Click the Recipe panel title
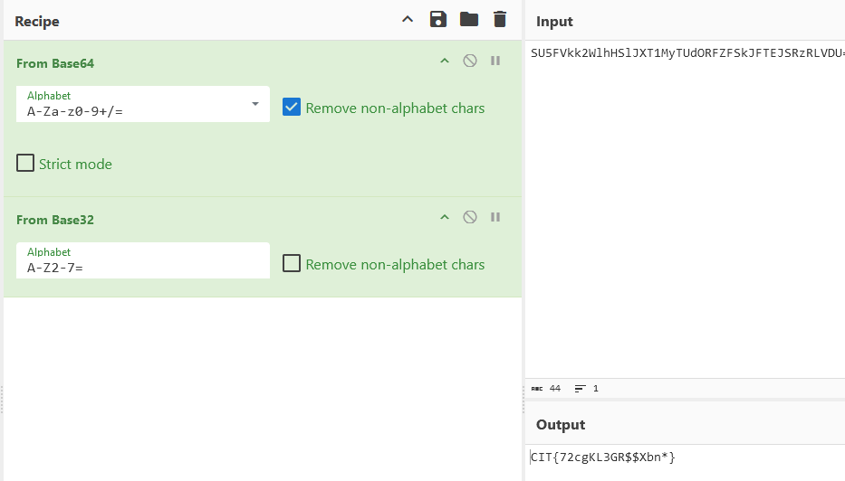The image size is (845, 481). pyautogui.click(x=37, y=22)
